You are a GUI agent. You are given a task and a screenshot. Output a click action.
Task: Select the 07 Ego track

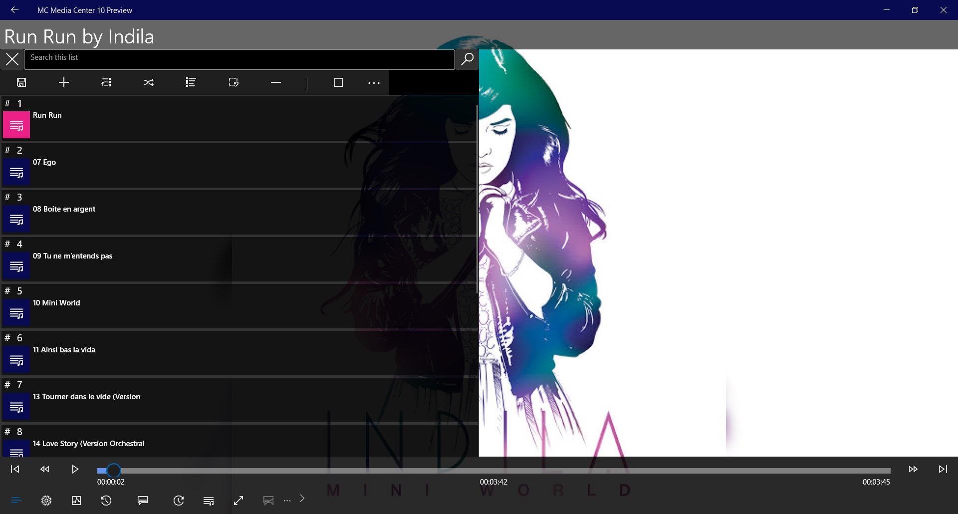[239, 166]
